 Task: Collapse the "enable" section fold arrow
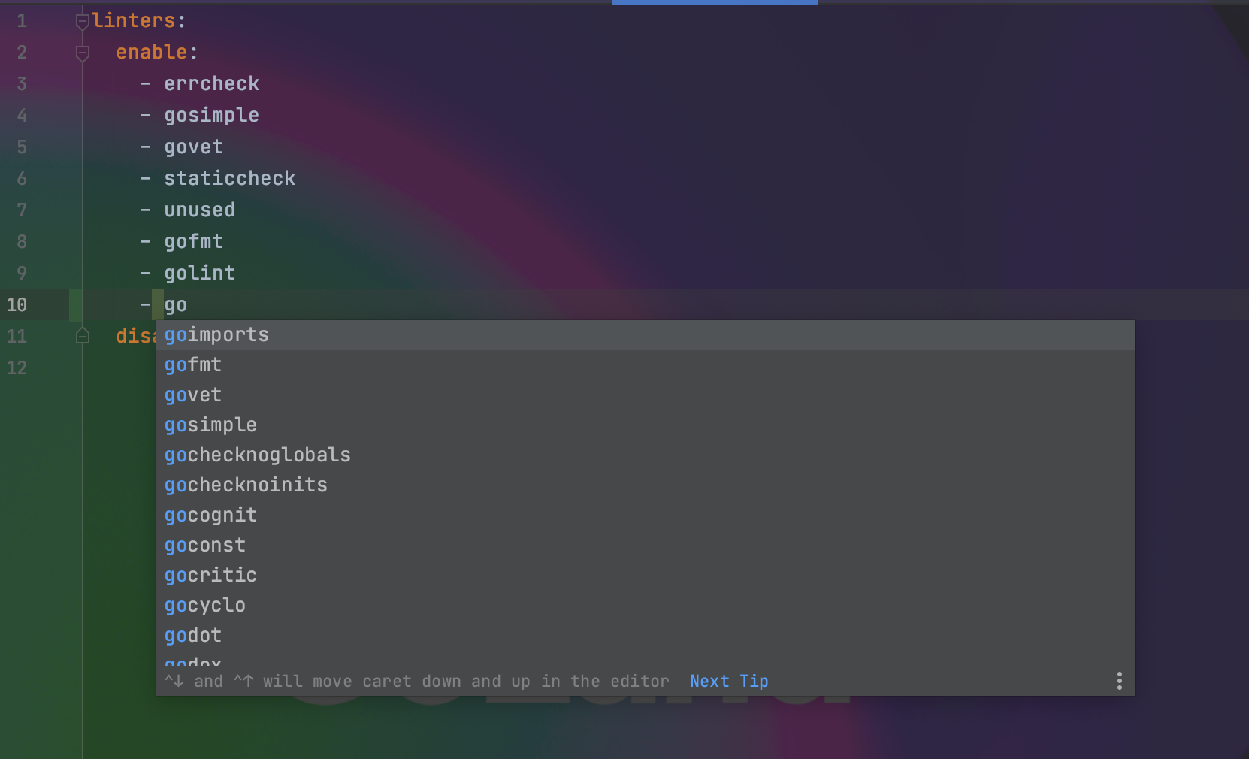[82, 52]
